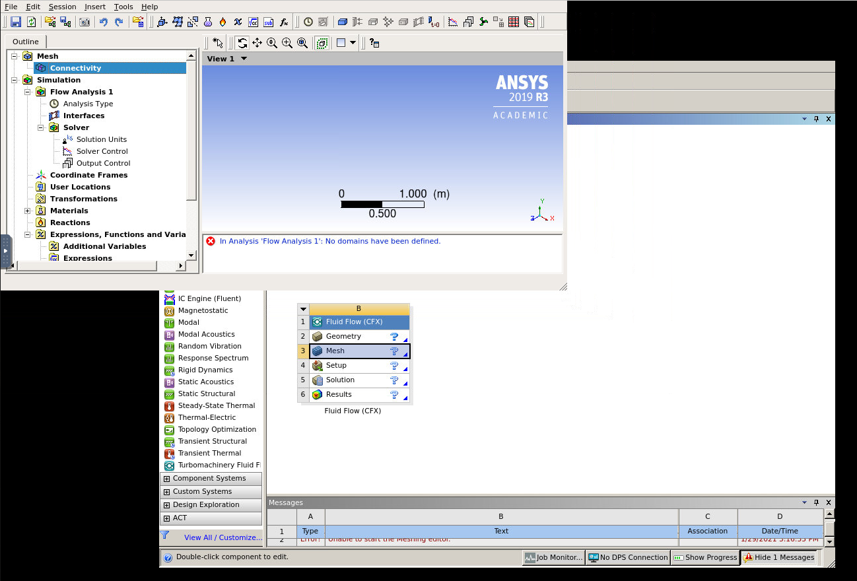Select the Setup cell in Fluid Flow system
The image size is (857, 581).
click(x=359, y=365)
